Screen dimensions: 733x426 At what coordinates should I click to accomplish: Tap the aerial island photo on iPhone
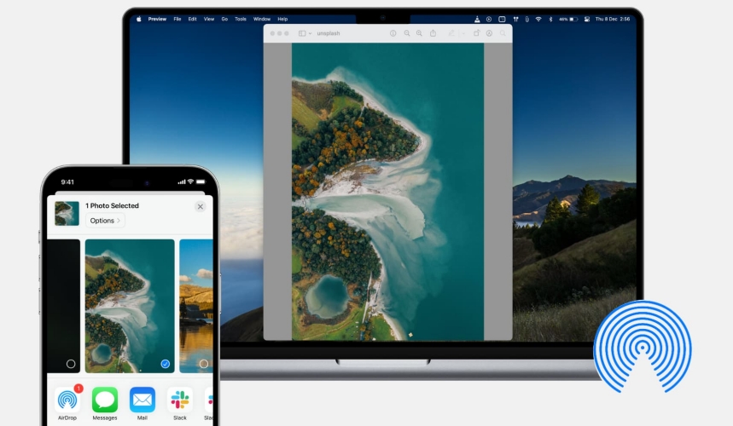click(x=130, y=306)
